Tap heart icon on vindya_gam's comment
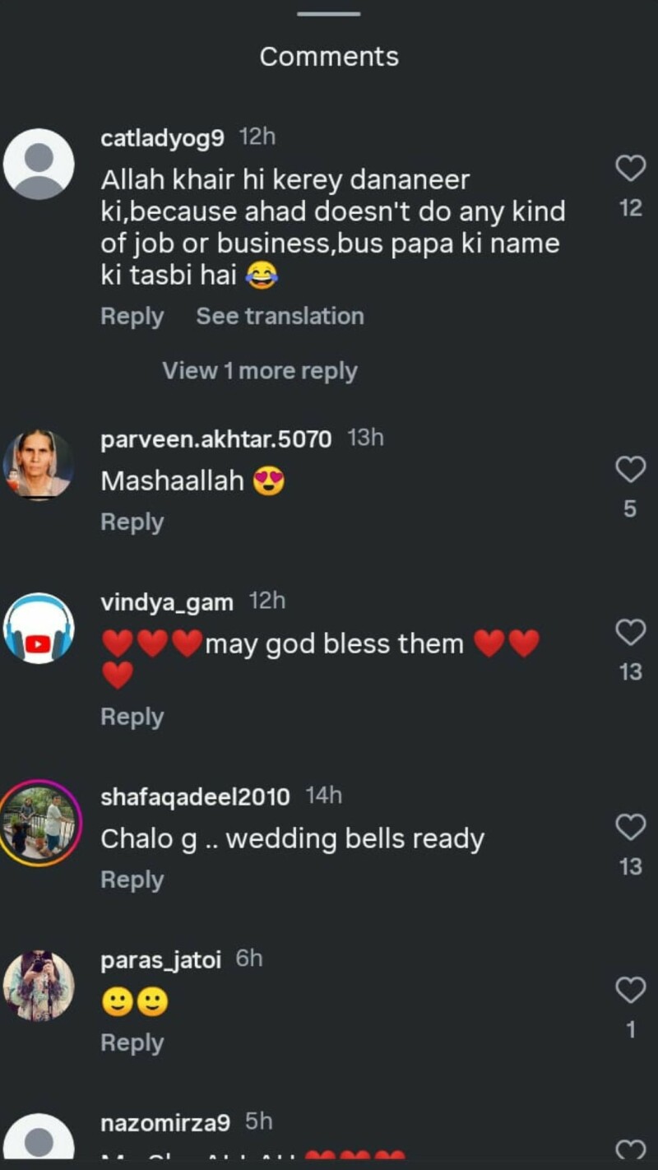The image size is (658, 1170). (x=630, y=633)
